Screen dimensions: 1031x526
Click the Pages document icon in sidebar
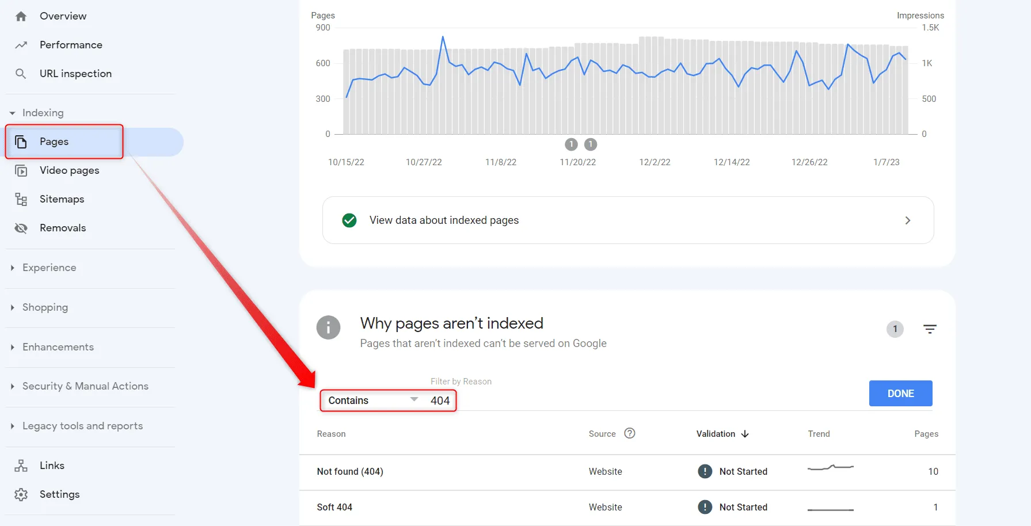pos(21,142)
